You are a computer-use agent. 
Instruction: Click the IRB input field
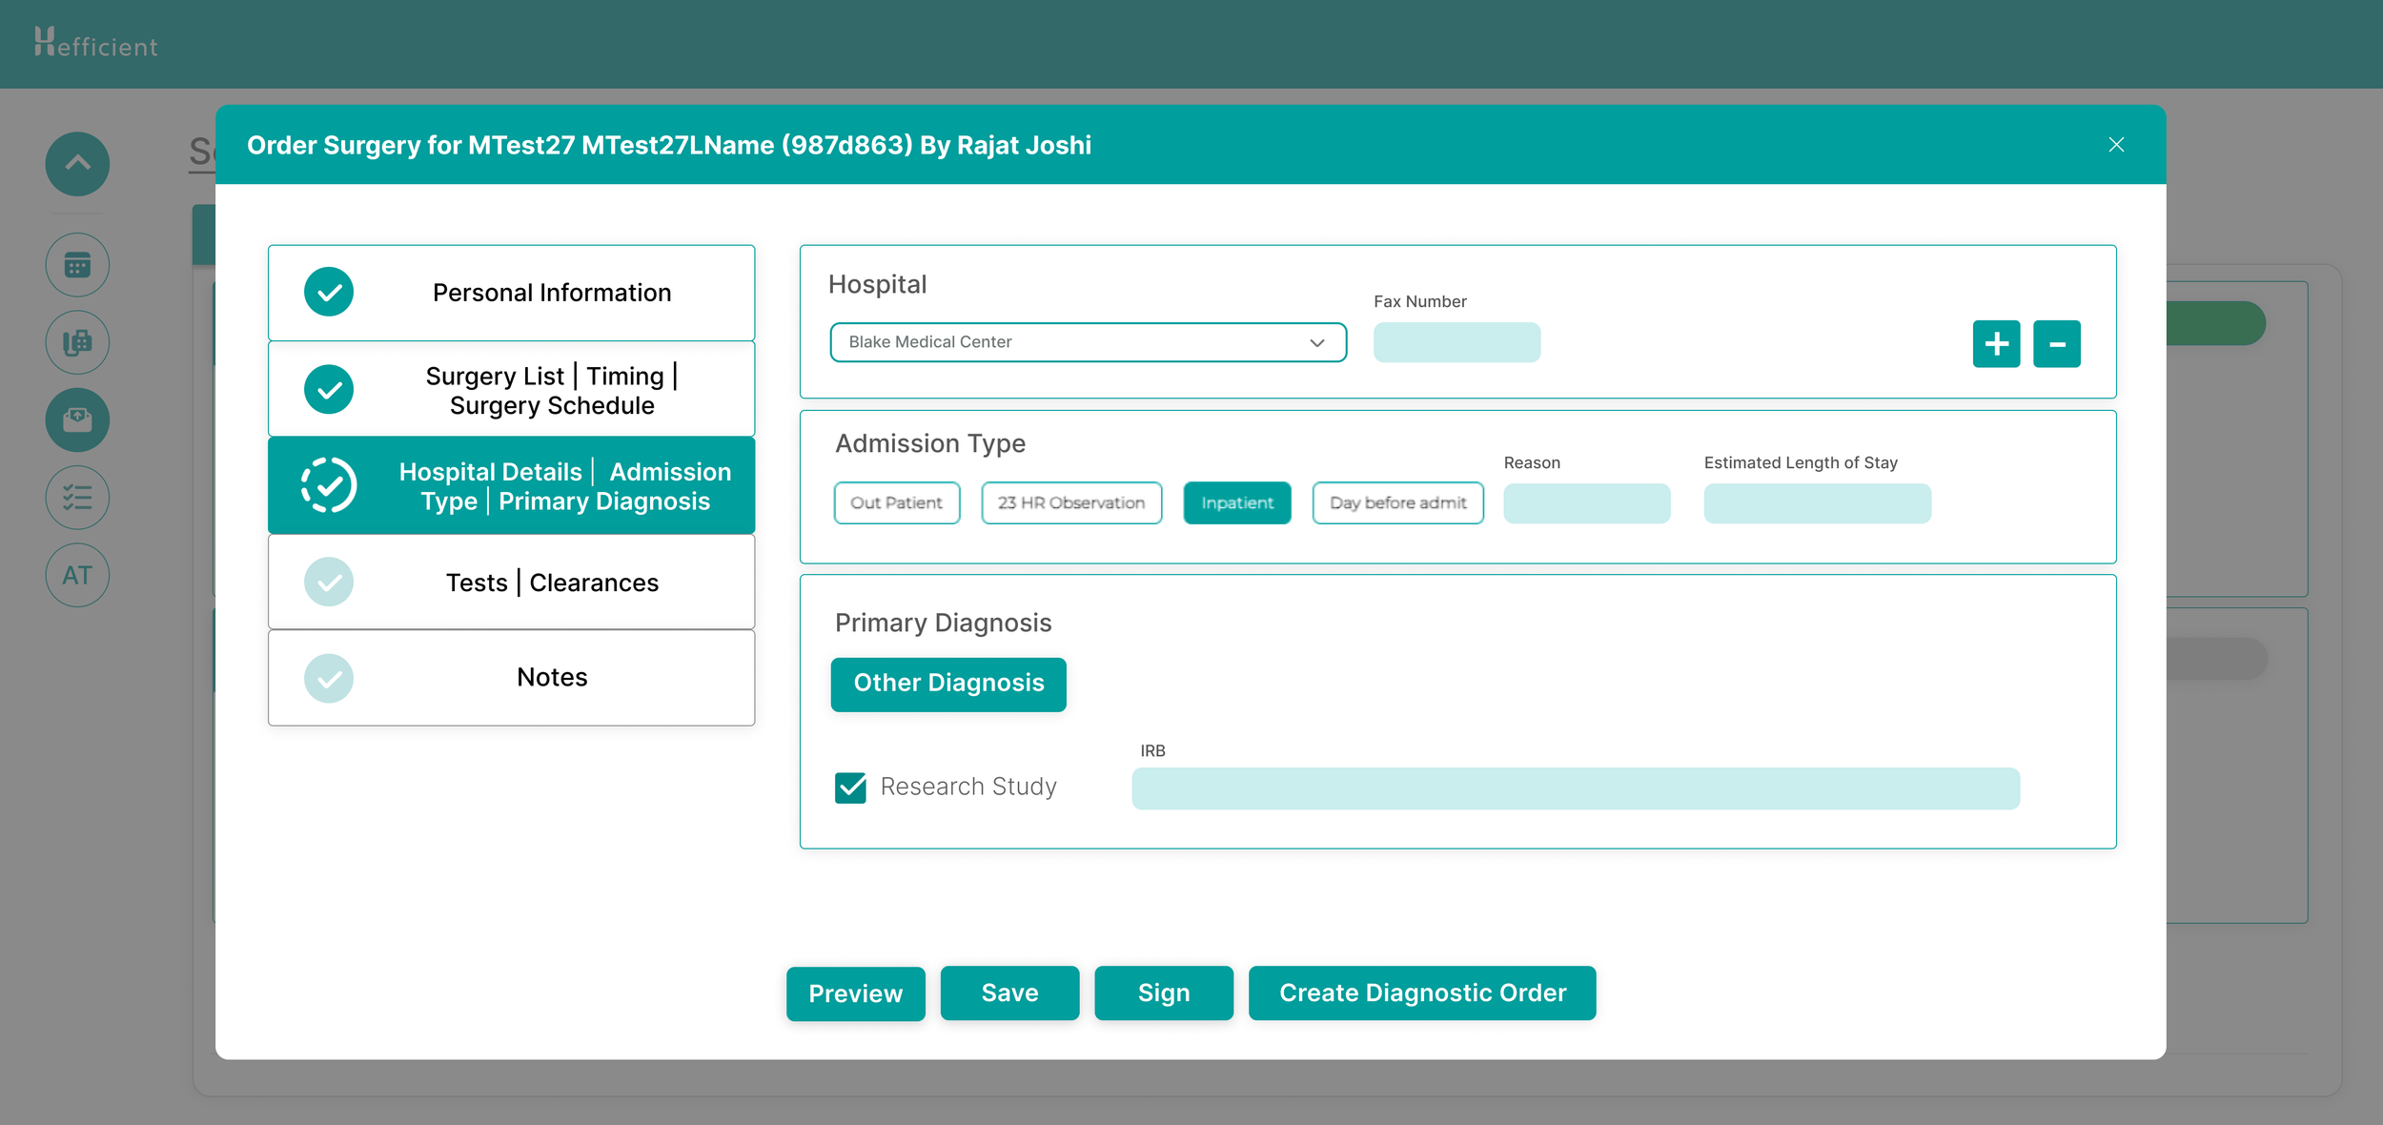pos(1575,788)
